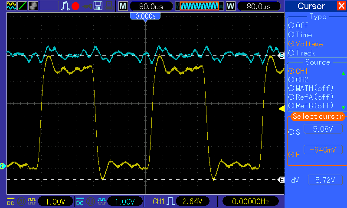Viewport: 347px width, 208px height.
Task: Open the CH1 1.00V scale setting
Action: (56, 201)
